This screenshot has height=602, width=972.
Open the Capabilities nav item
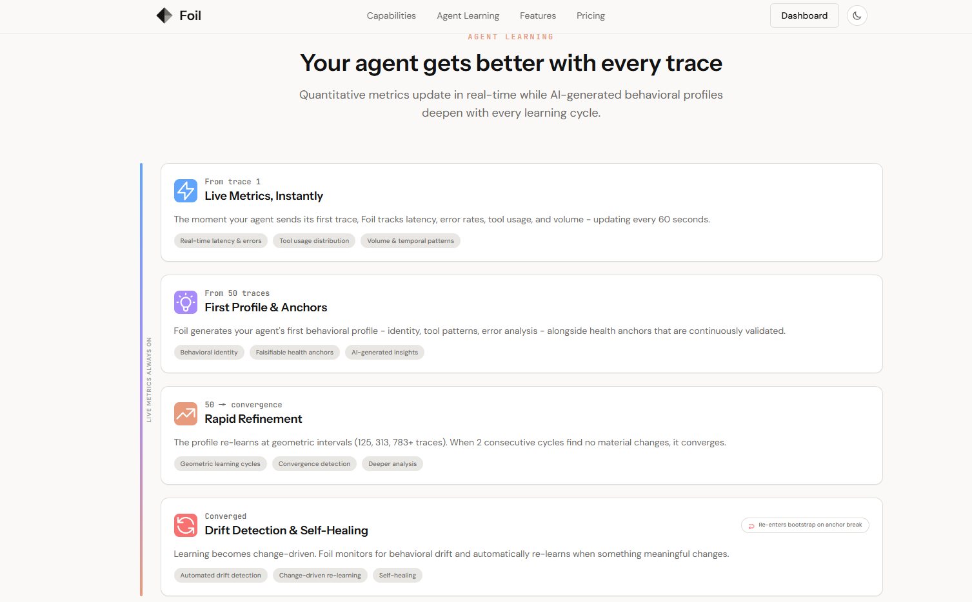click(x=392, y=15)
